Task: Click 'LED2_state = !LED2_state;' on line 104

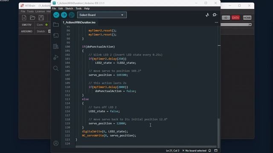Action: pyautogui.click(x=116, y=63)
